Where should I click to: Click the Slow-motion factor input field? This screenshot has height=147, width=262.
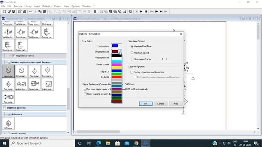169,59
